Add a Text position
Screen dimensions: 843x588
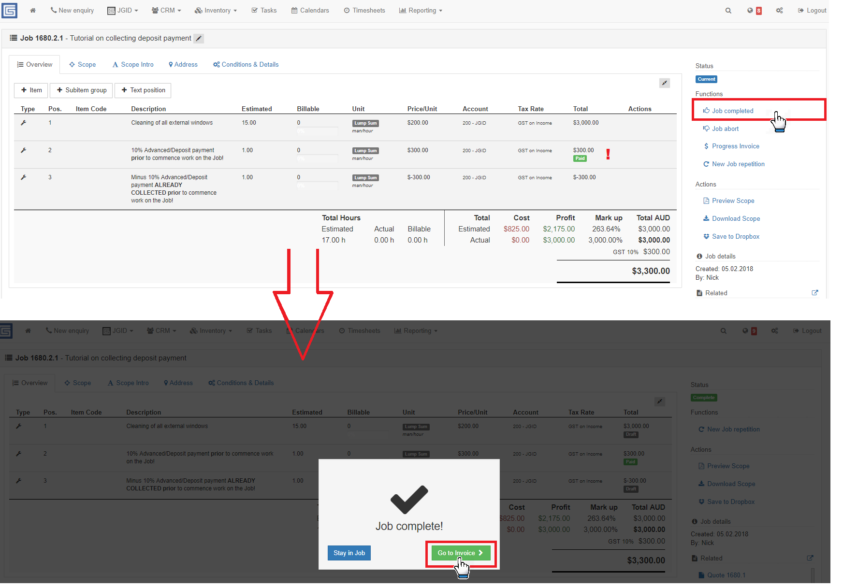click(143, 90)
